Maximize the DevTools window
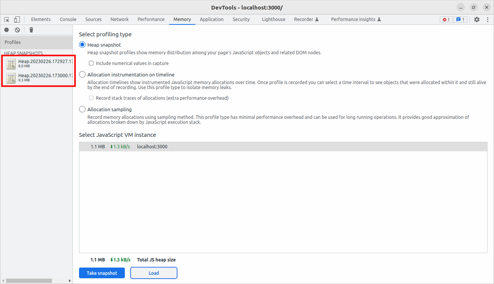Image resolution: width=494 pixels, height=284 pixels. (x=473, y=7)
